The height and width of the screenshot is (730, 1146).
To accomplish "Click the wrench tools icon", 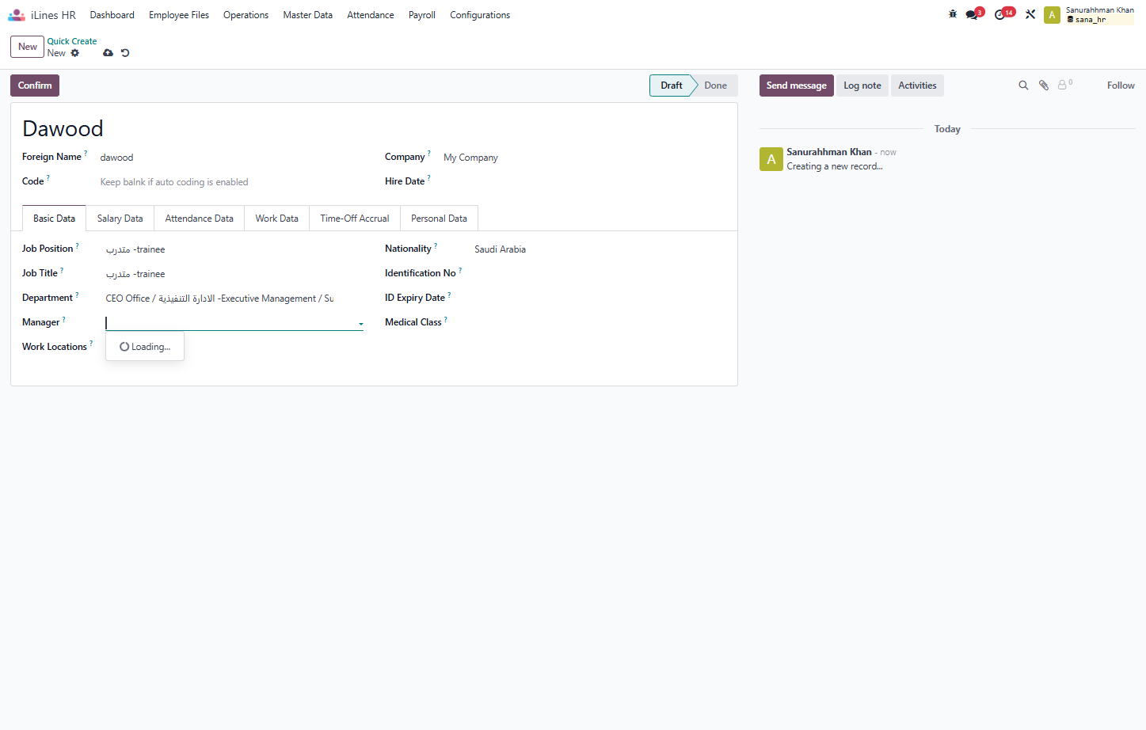I will point(1030,14).
